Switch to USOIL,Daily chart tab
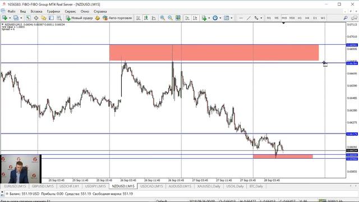The image size is (359, 202). point(235,186)
